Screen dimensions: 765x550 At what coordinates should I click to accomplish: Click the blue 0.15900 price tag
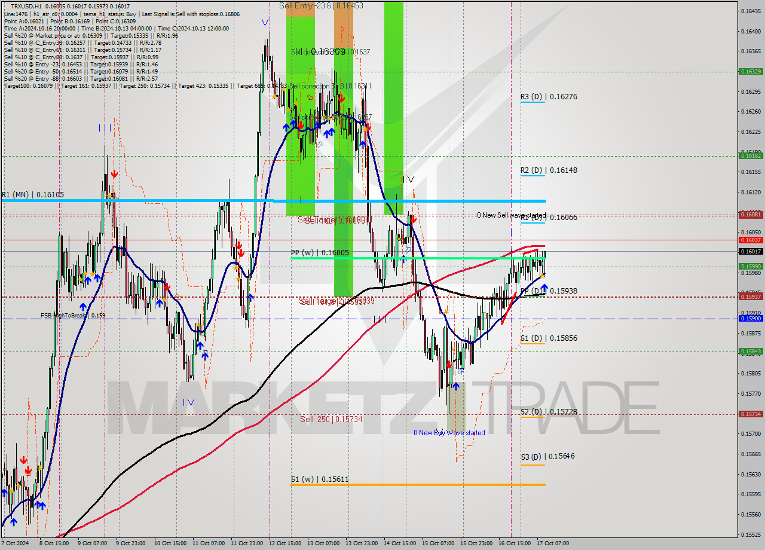point(751,319)
